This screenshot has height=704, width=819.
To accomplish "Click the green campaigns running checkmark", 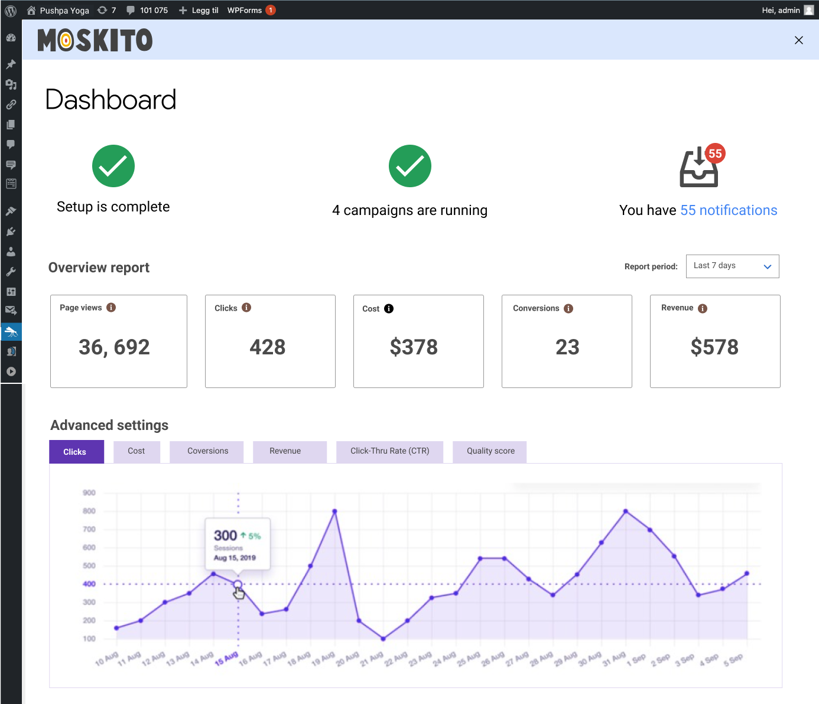I will (410, 166).
